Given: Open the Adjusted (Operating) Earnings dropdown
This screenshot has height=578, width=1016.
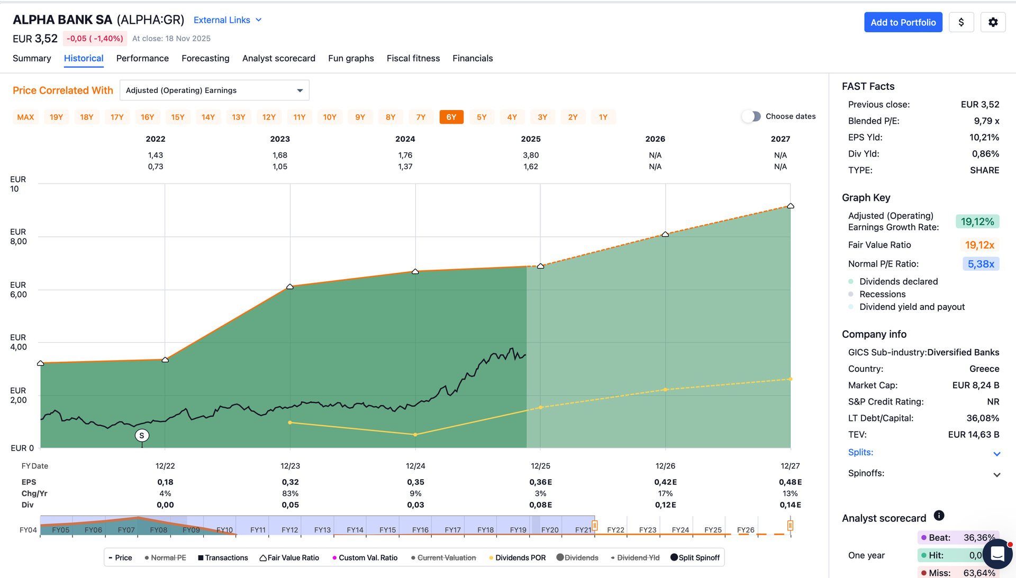Looking at the screenshot, I should 214,90.
